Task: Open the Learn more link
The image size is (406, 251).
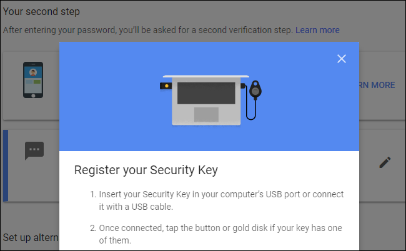Action: click(x=317, y=30)
